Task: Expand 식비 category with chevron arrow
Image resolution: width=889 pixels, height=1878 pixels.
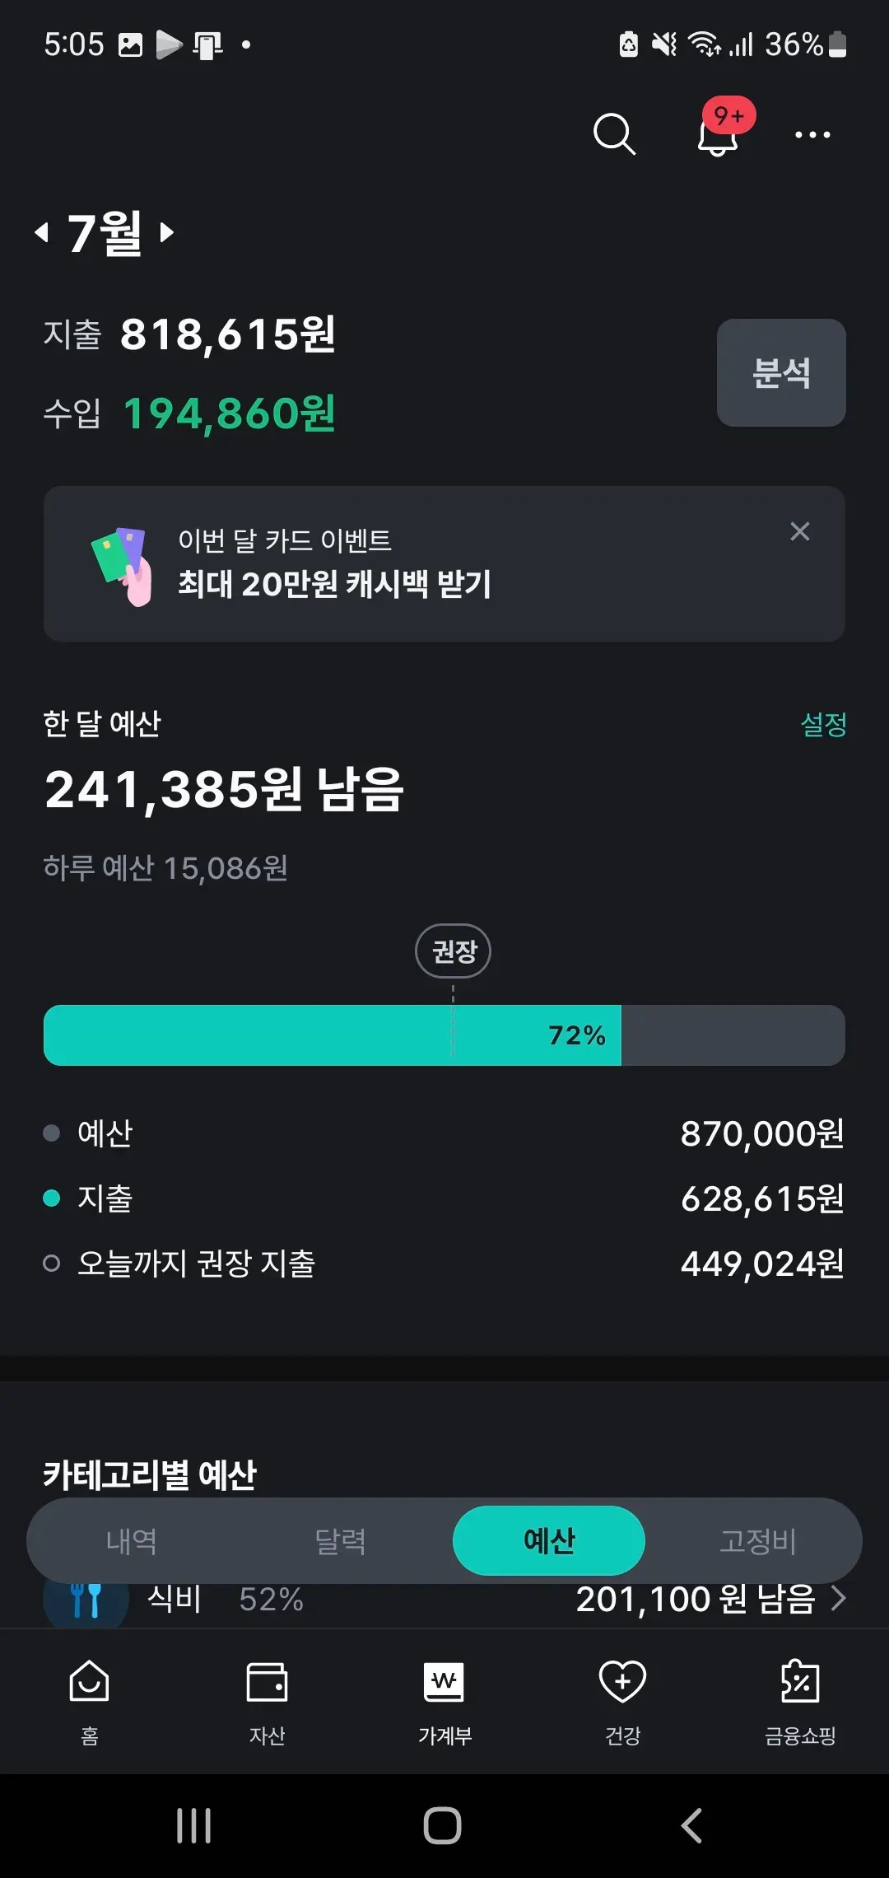Action: coord(838,1599)
